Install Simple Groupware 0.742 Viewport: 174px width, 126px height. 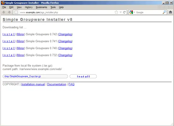(9, 34)
